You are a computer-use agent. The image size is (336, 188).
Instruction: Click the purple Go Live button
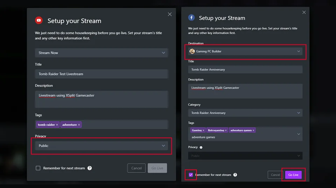293,175
